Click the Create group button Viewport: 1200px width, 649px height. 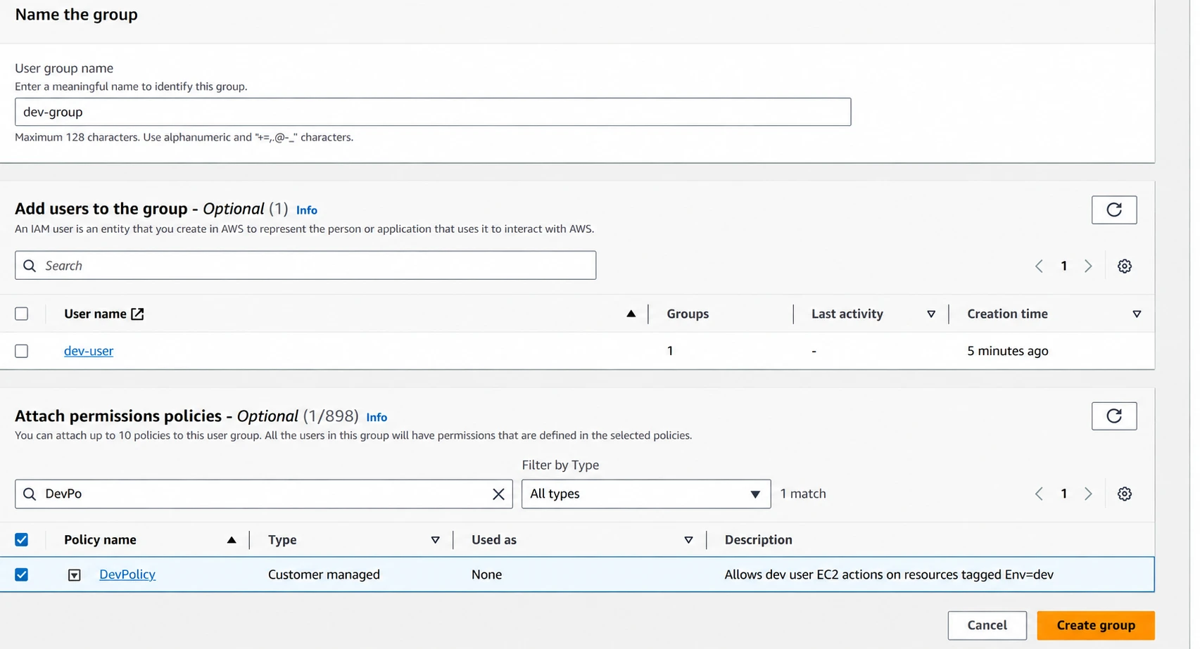coord(1096,625)
